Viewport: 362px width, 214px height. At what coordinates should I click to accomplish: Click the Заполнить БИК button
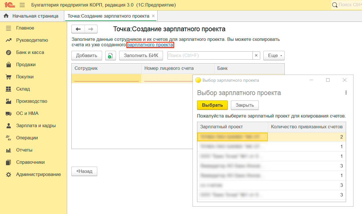141,56
